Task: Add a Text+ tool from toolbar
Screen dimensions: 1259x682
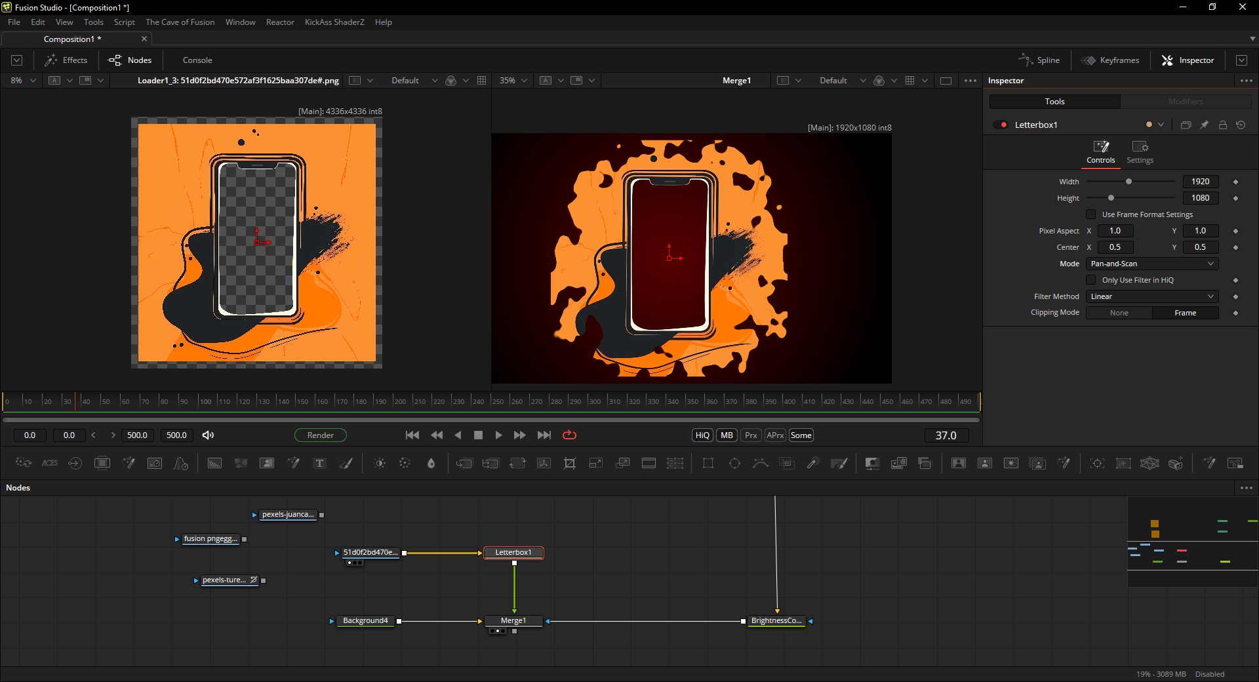Action: 319,463
